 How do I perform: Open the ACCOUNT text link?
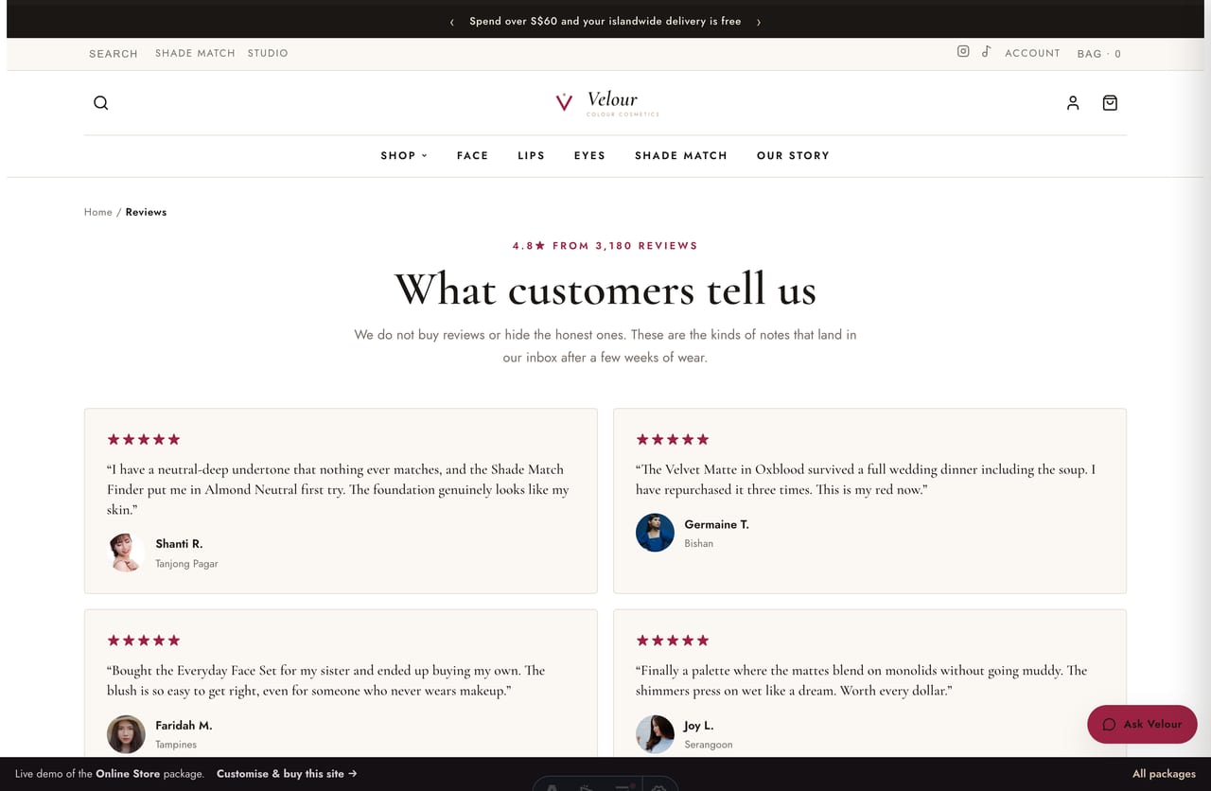tap(1032, 53)
